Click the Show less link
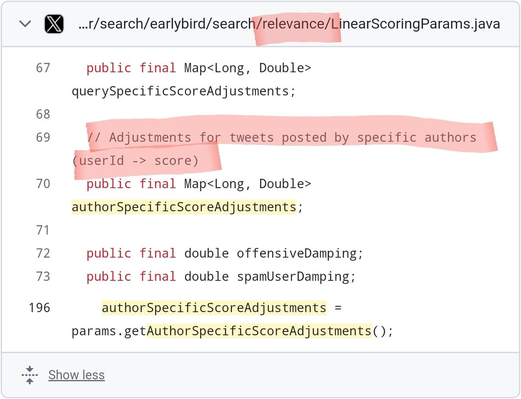Screen dimensions: 521x399 [76, 375]
